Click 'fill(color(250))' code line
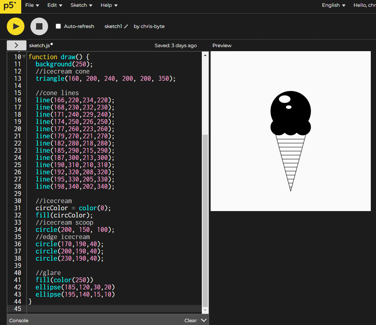 [x=64, y=280]
